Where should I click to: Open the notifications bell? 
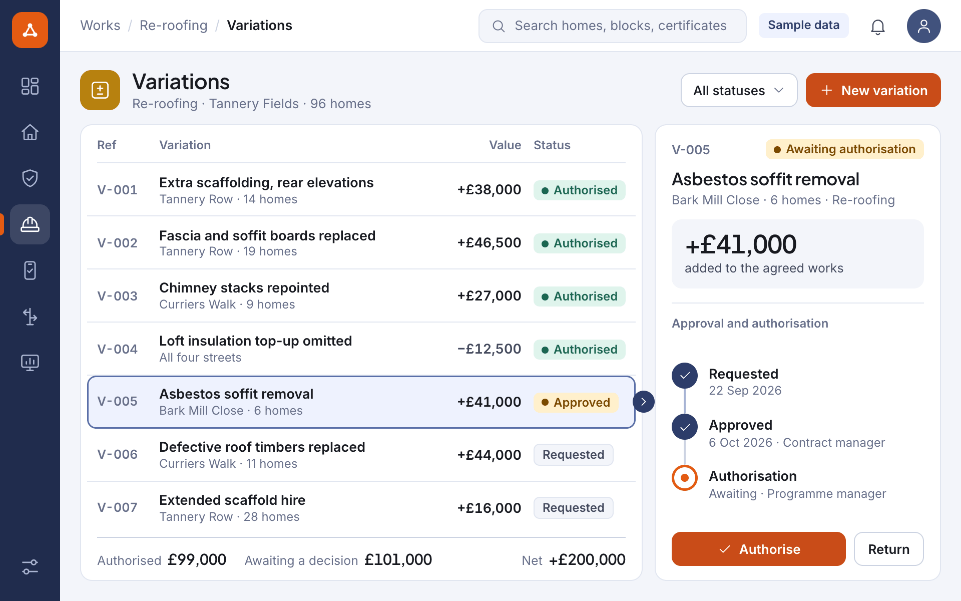[x=878, y=26]
